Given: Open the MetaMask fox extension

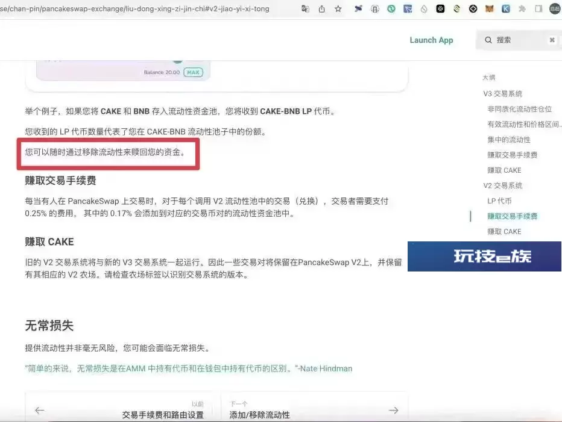Looking at the screenshot, I should click(489, 8).
